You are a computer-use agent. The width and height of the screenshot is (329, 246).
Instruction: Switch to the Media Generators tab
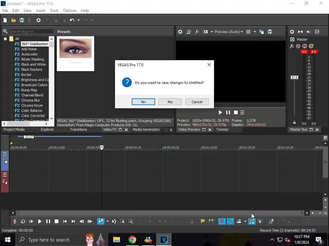[x=146, y=129]
